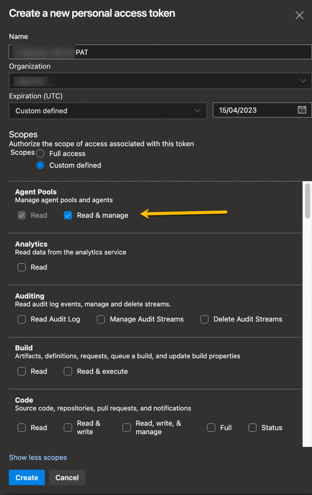Enable Read & execute under Build
This screenshot has height=495, width=312.
pyautogui.click(x=68, y=371)
